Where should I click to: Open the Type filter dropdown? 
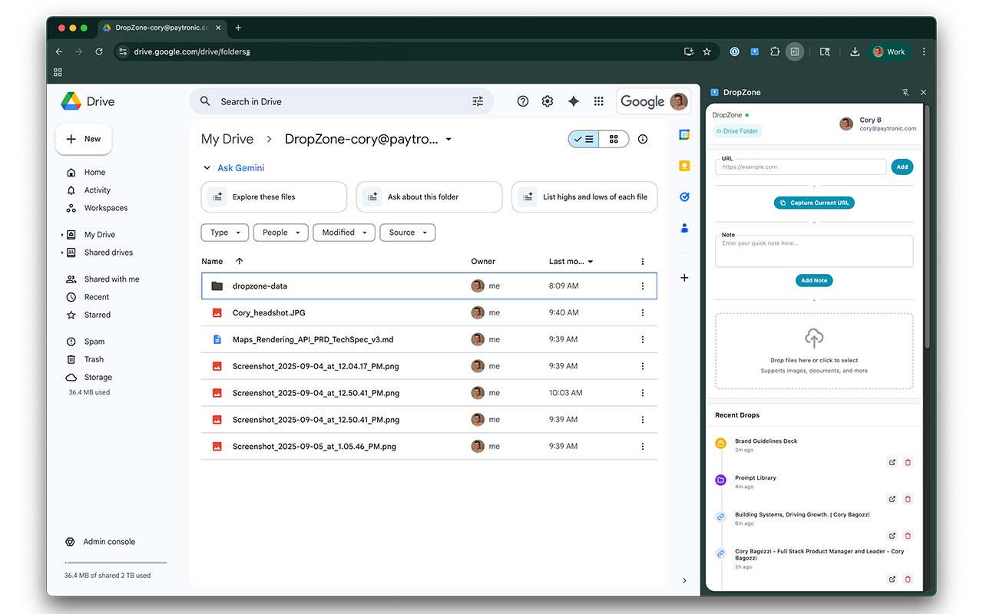tap(225, 233)
